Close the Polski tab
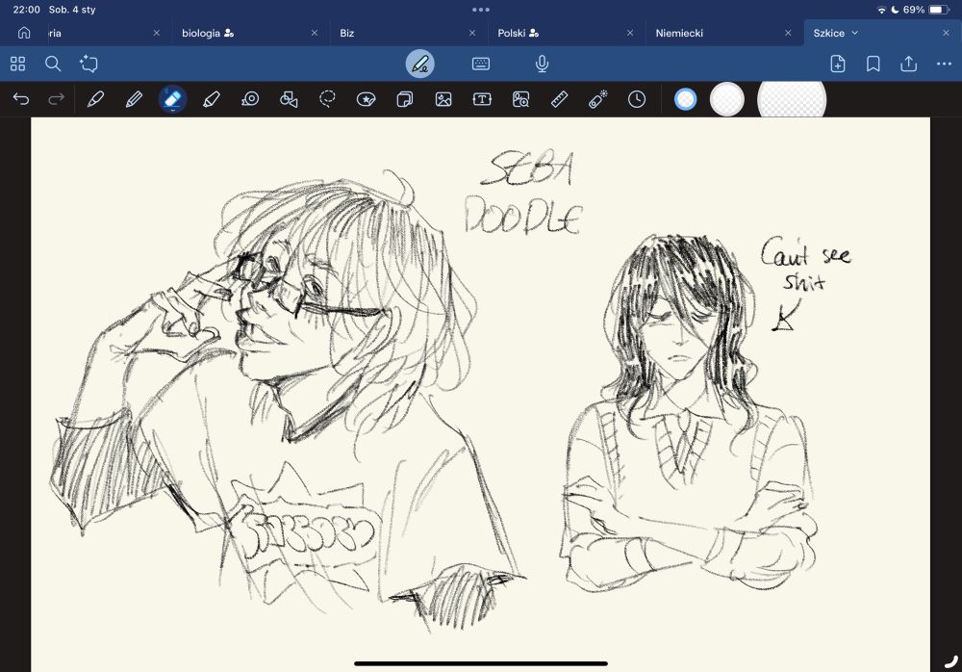This screenshot has height=672, width=962. click(x=630, y=33)
